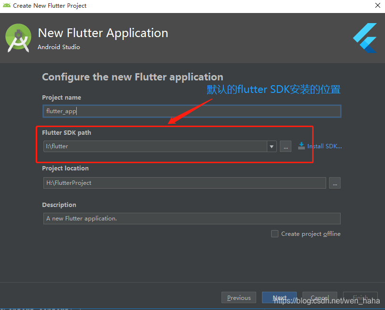Click the Flutter SDK path text box

click(x=155, y=146)
